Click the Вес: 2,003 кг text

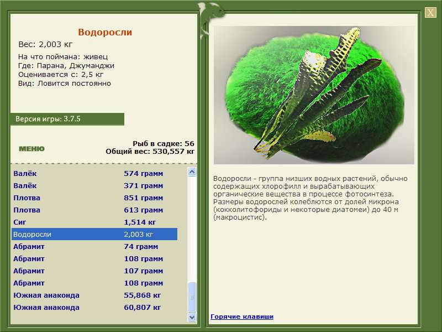point(45,44)
